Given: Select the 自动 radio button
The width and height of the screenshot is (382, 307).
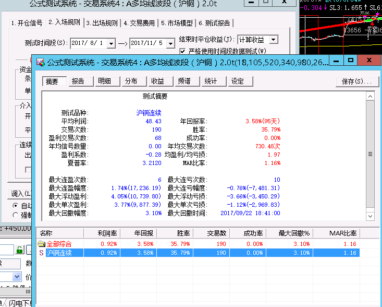Looking at the screenshot, I should (15, 206).
